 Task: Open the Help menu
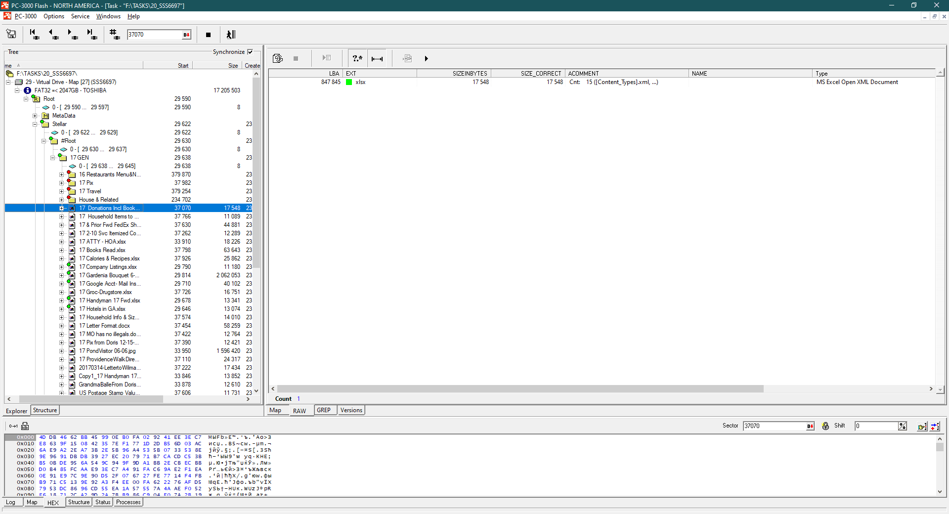[133, 16]
